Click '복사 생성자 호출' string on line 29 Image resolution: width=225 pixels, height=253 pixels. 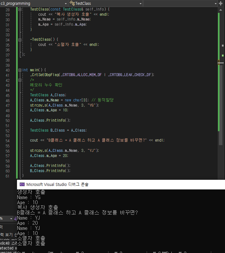(x=73, y=14)
